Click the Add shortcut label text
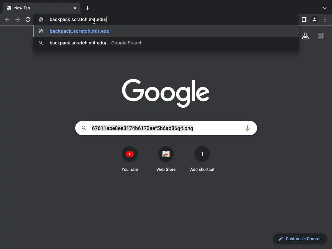This screenshot has width=332, height=249. (202, 169)
